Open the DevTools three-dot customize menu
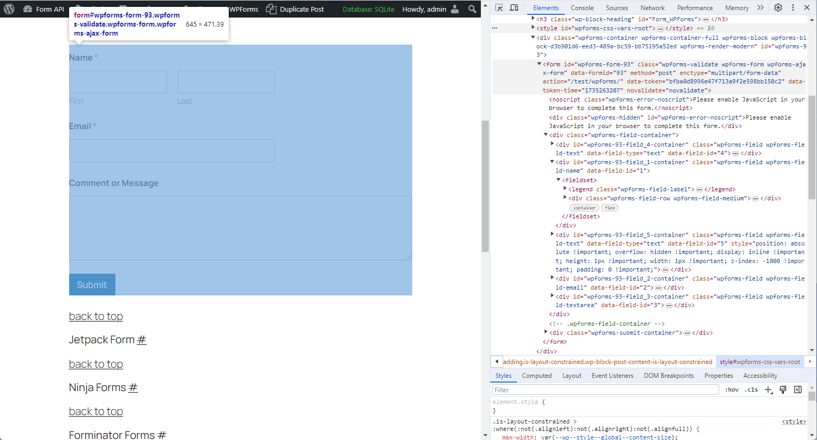The image size is (817, 440). (x=793, y=7)
